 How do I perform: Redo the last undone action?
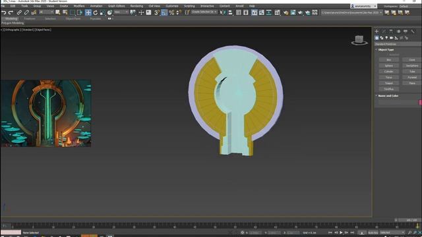coord(11,13)
